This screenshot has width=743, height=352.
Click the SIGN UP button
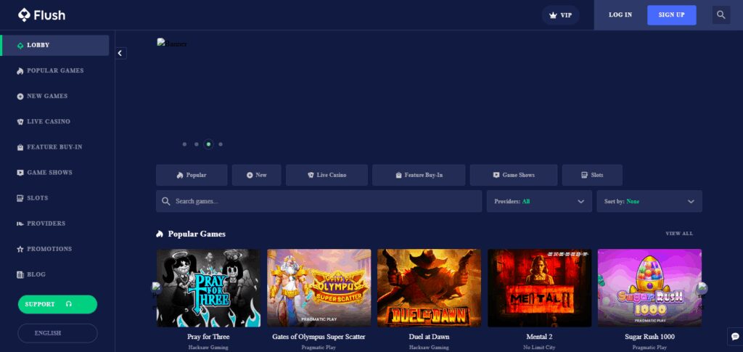671,15
